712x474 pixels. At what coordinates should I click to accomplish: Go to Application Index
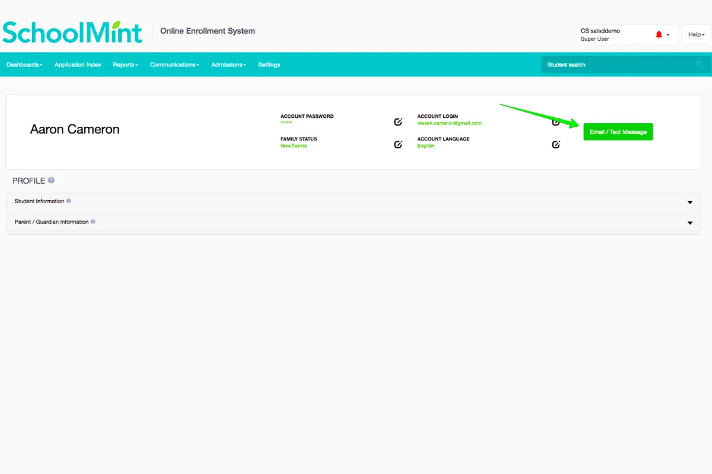click(x=78, y=65)
